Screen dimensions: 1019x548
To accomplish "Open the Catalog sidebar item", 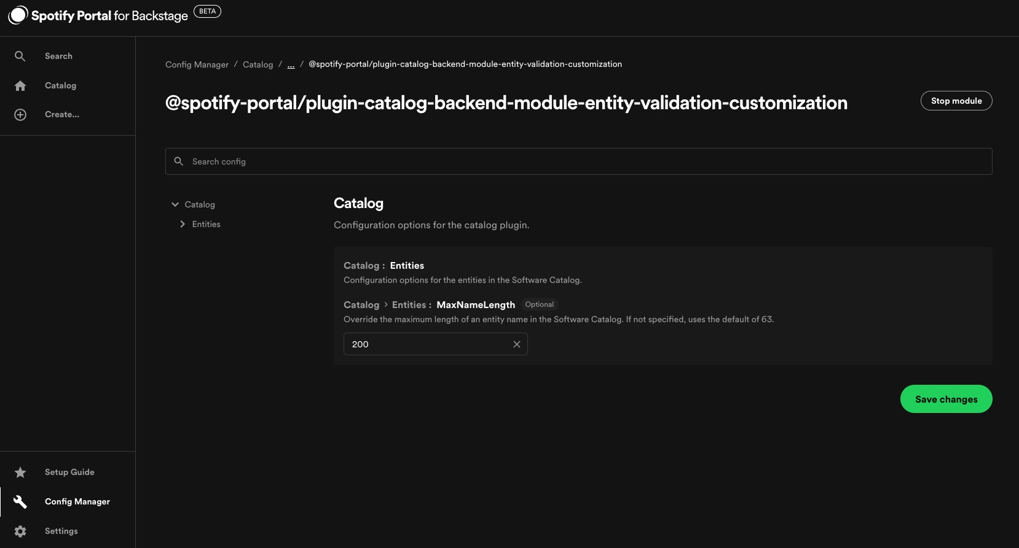I will (68, 85).
